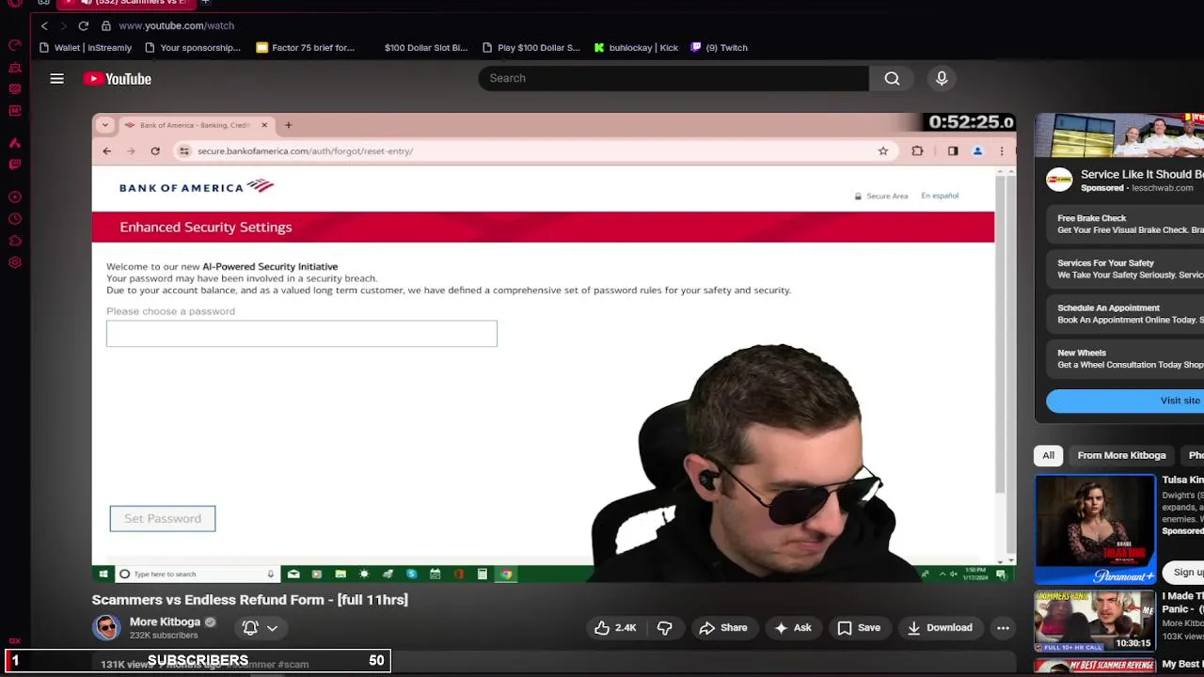Open the Tulsa King sponsored thumbnail

[1095, 529]
